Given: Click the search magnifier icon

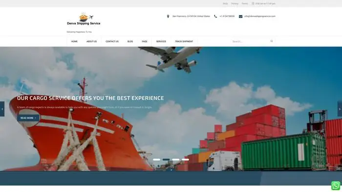Looking at the screenshot, I should tap(272, 41).
